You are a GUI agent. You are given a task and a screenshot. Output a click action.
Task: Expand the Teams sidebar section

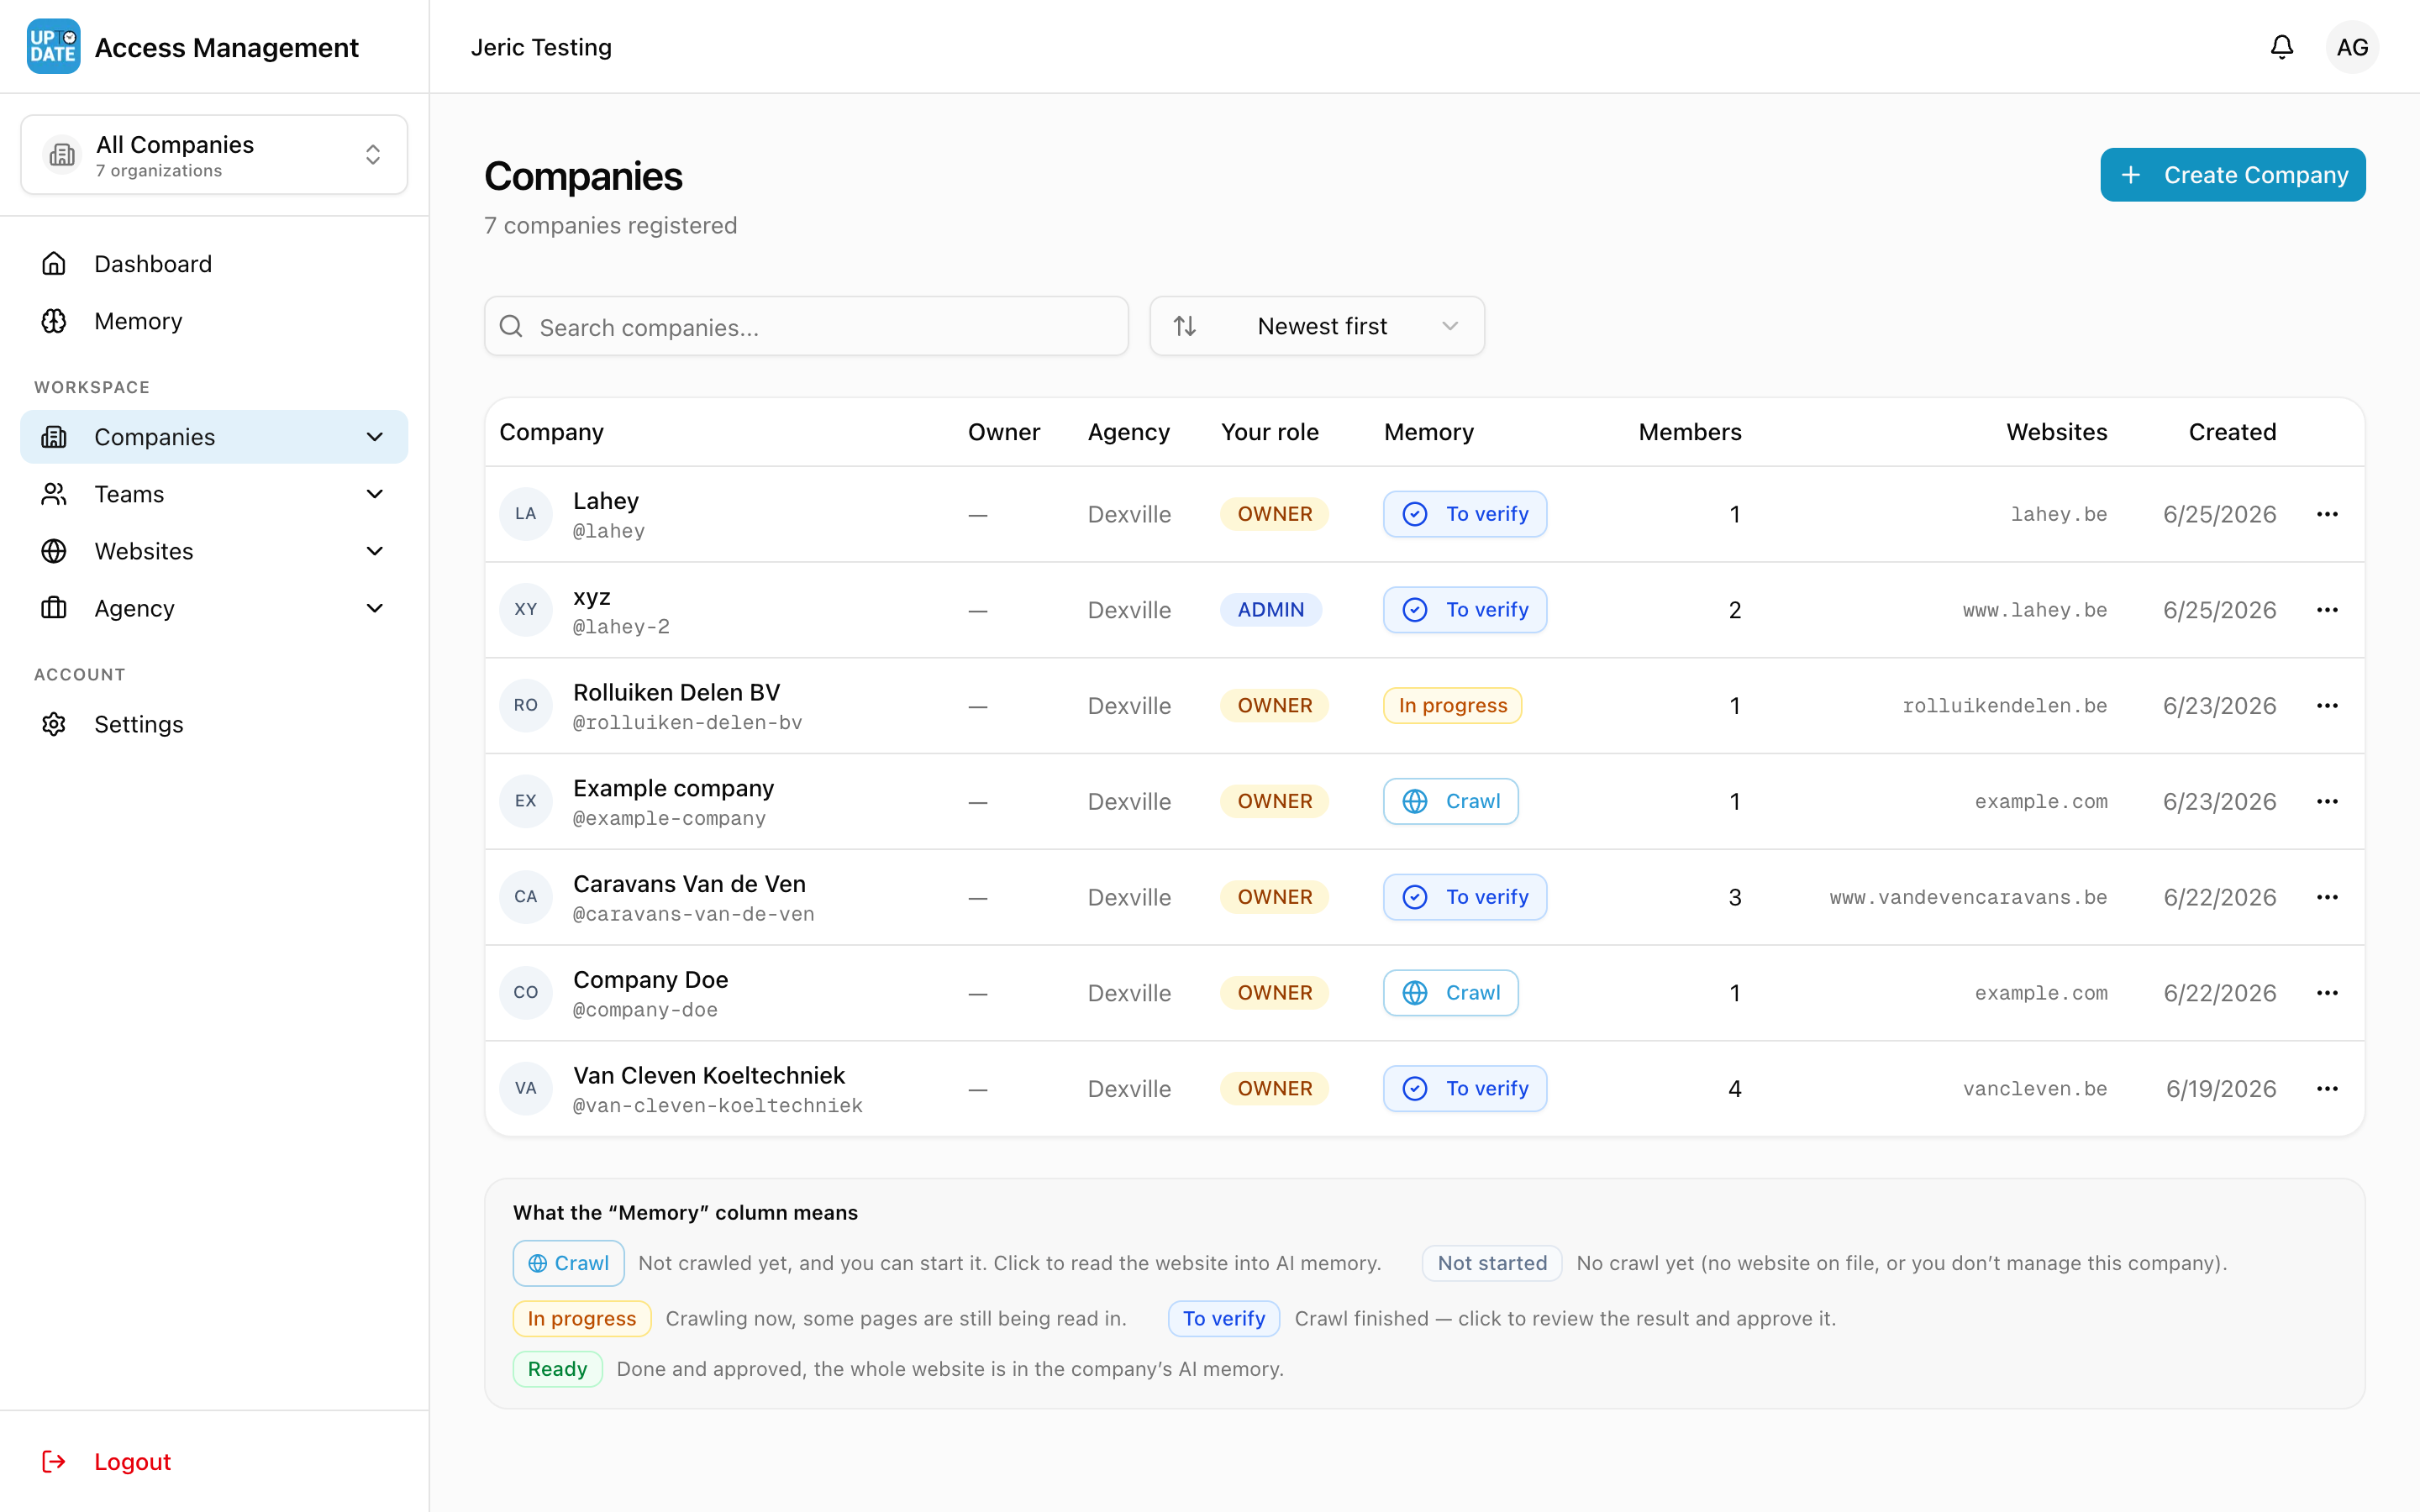click(x=214, y=494)
